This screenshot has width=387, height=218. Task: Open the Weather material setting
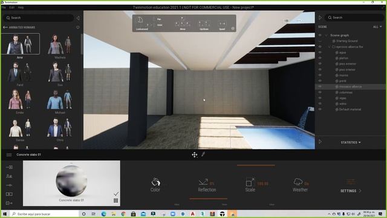(301, 185)
